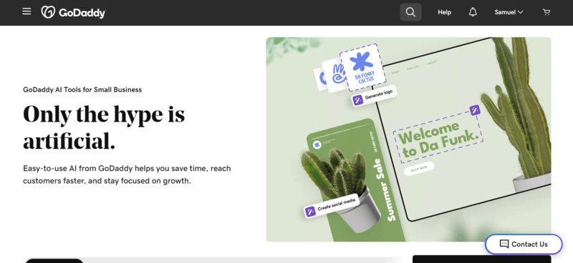Click the Generate logo magic wand icon
573x263 pixels.
[x=357, y=100]
